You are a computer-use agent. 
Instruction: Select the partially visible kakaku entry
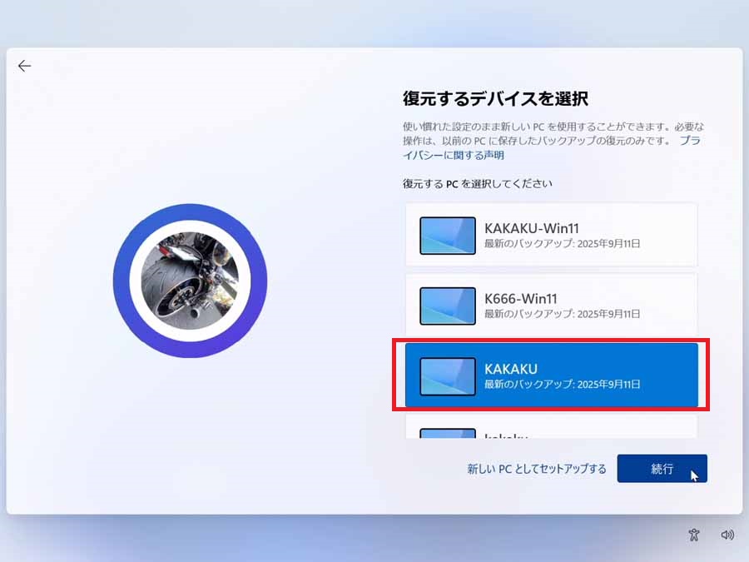click(506, 434)
